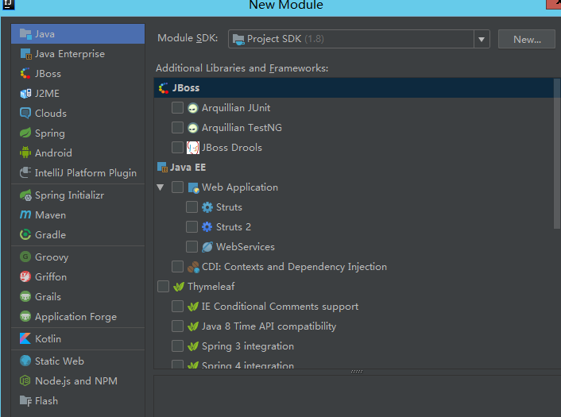
Task: Choose Static Web module label
Action: pyautogui.click(x=60, y=361)
